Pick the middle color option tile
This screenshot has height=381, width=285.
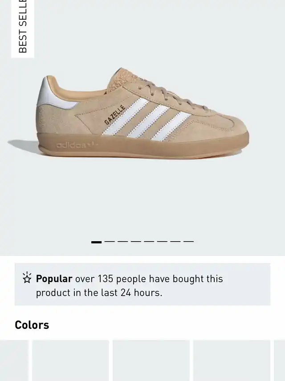point(151,361)
